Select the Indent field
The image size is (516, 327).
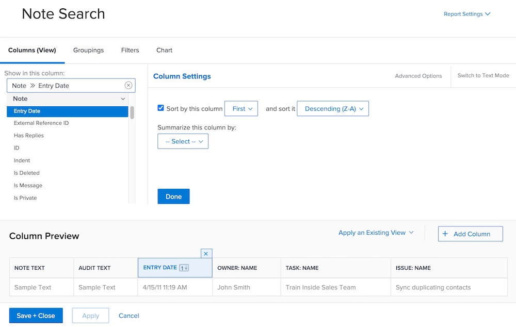[x=68, y=160]
